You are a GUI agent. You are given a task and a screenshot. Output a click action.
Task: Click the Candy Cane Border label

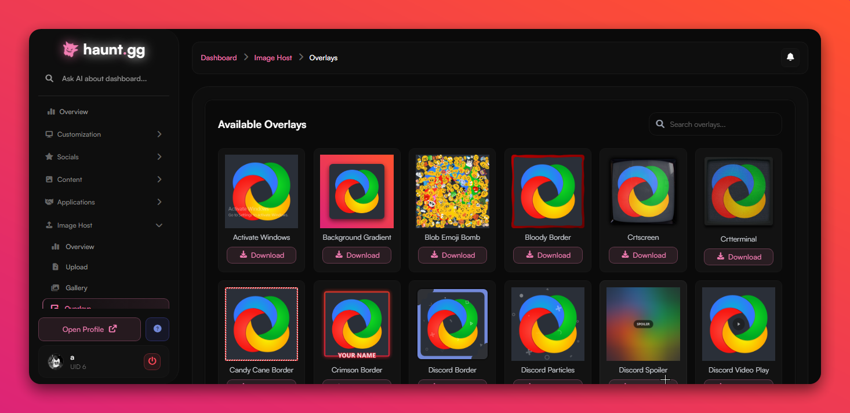point(261,370)
